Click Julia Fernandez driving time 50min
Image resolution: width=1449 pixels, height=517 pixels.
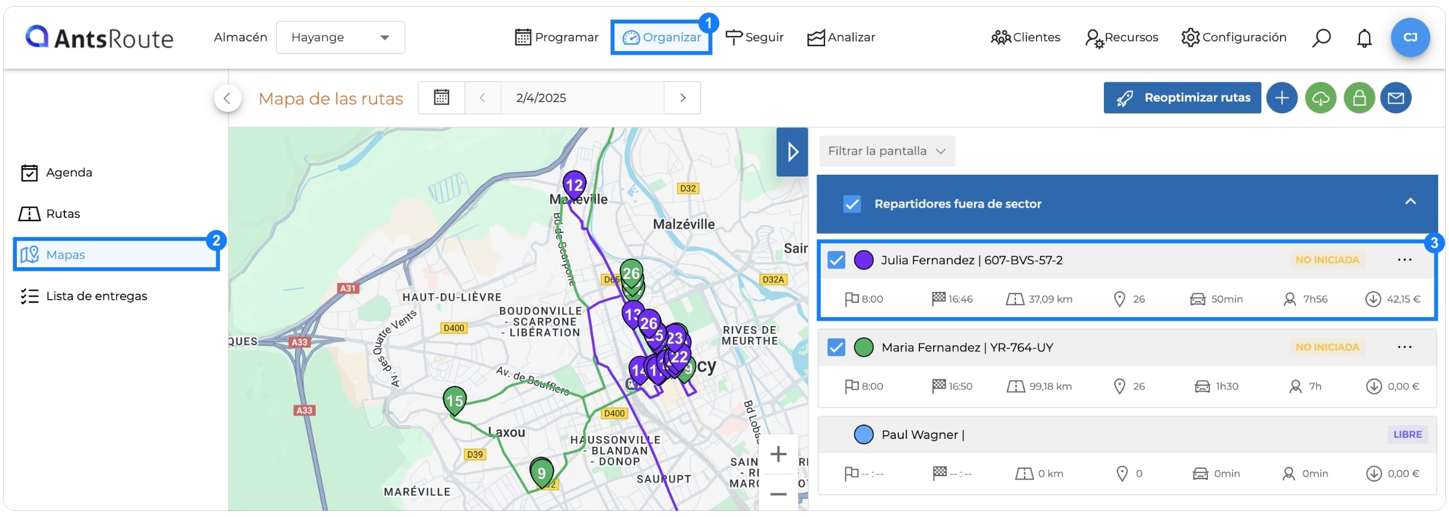(x=1217, y=299)
